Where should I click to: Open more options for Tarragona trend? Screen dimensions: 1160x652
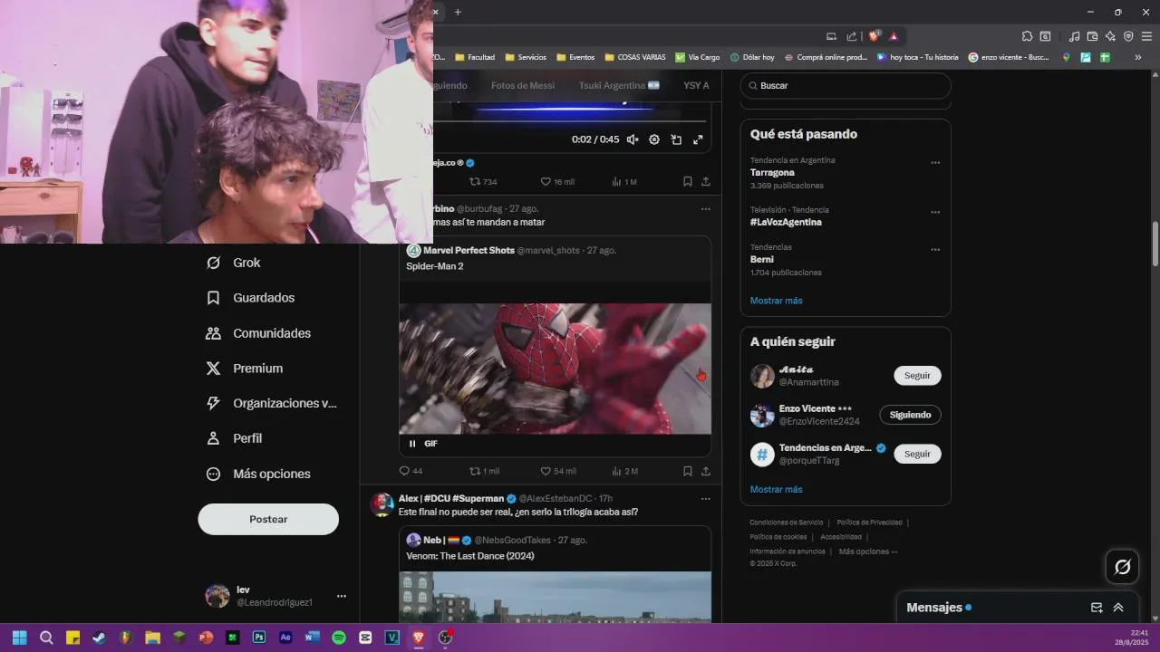[935, 163]
